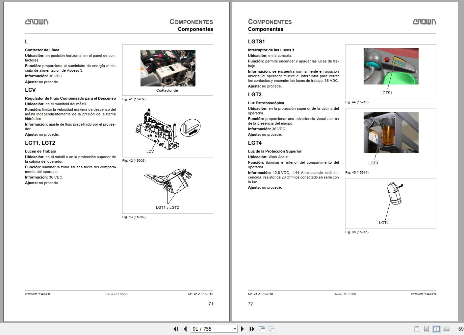Click the zoom level indicator showing 69

pos(460,329)
